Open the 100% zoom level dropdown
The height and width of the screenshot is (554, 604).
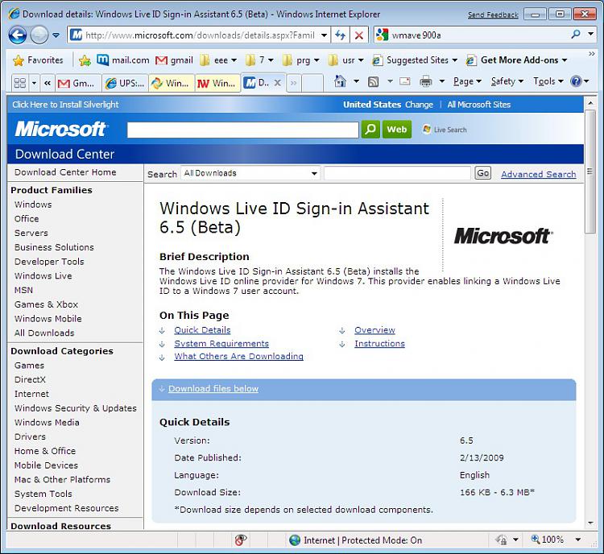[577, 540]
